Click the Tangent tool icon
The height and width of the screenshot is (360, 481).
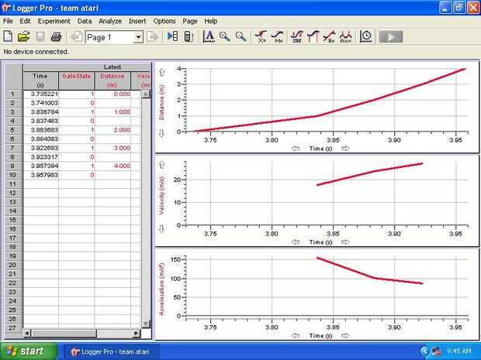pos(277,36)
